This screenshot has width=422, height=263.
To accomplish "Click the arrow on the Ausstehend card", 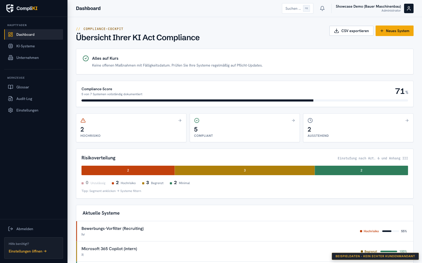I will (407, 120).
